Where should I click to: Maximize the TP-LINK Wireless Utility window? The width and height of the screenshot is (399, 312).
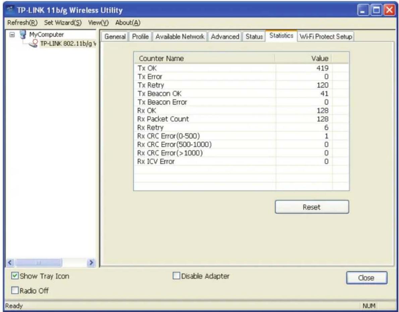376,10
